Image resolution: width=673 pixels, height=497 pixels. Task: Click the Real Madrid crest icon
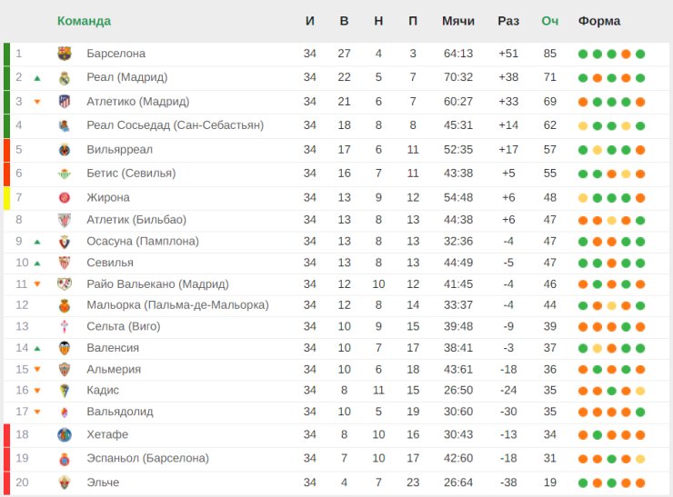pyautogui.click(x=65, y=77)
